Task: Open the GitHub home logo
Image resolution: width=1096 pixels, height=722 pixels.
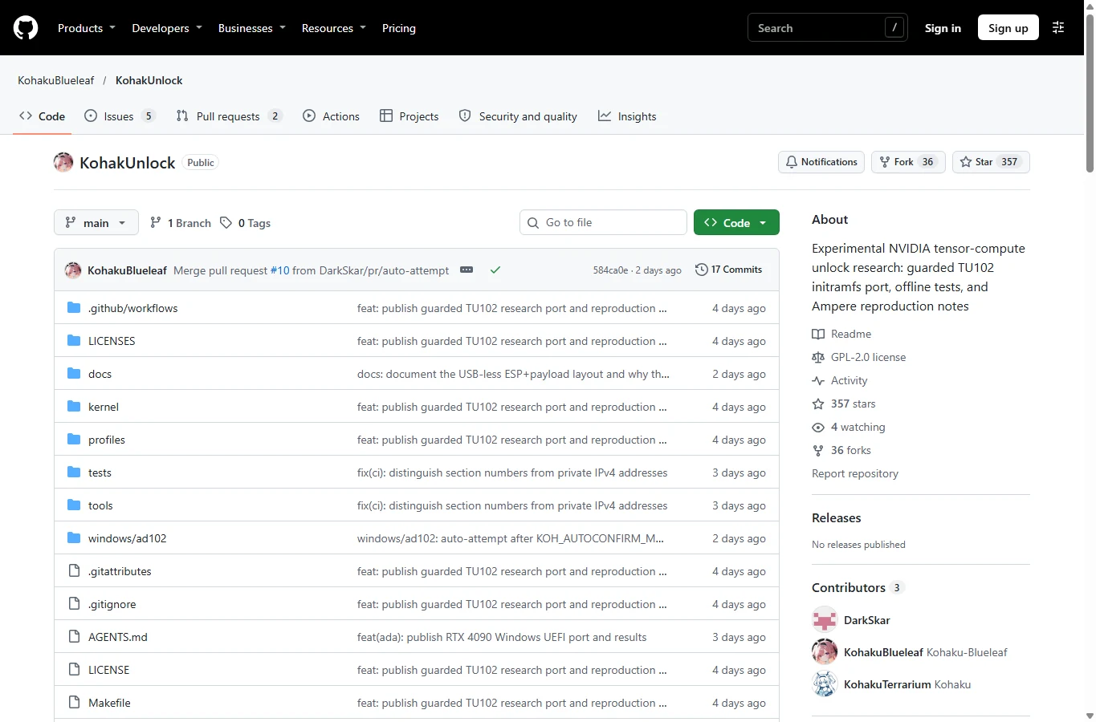Action: pyautogui.click(x=26, y=28)
